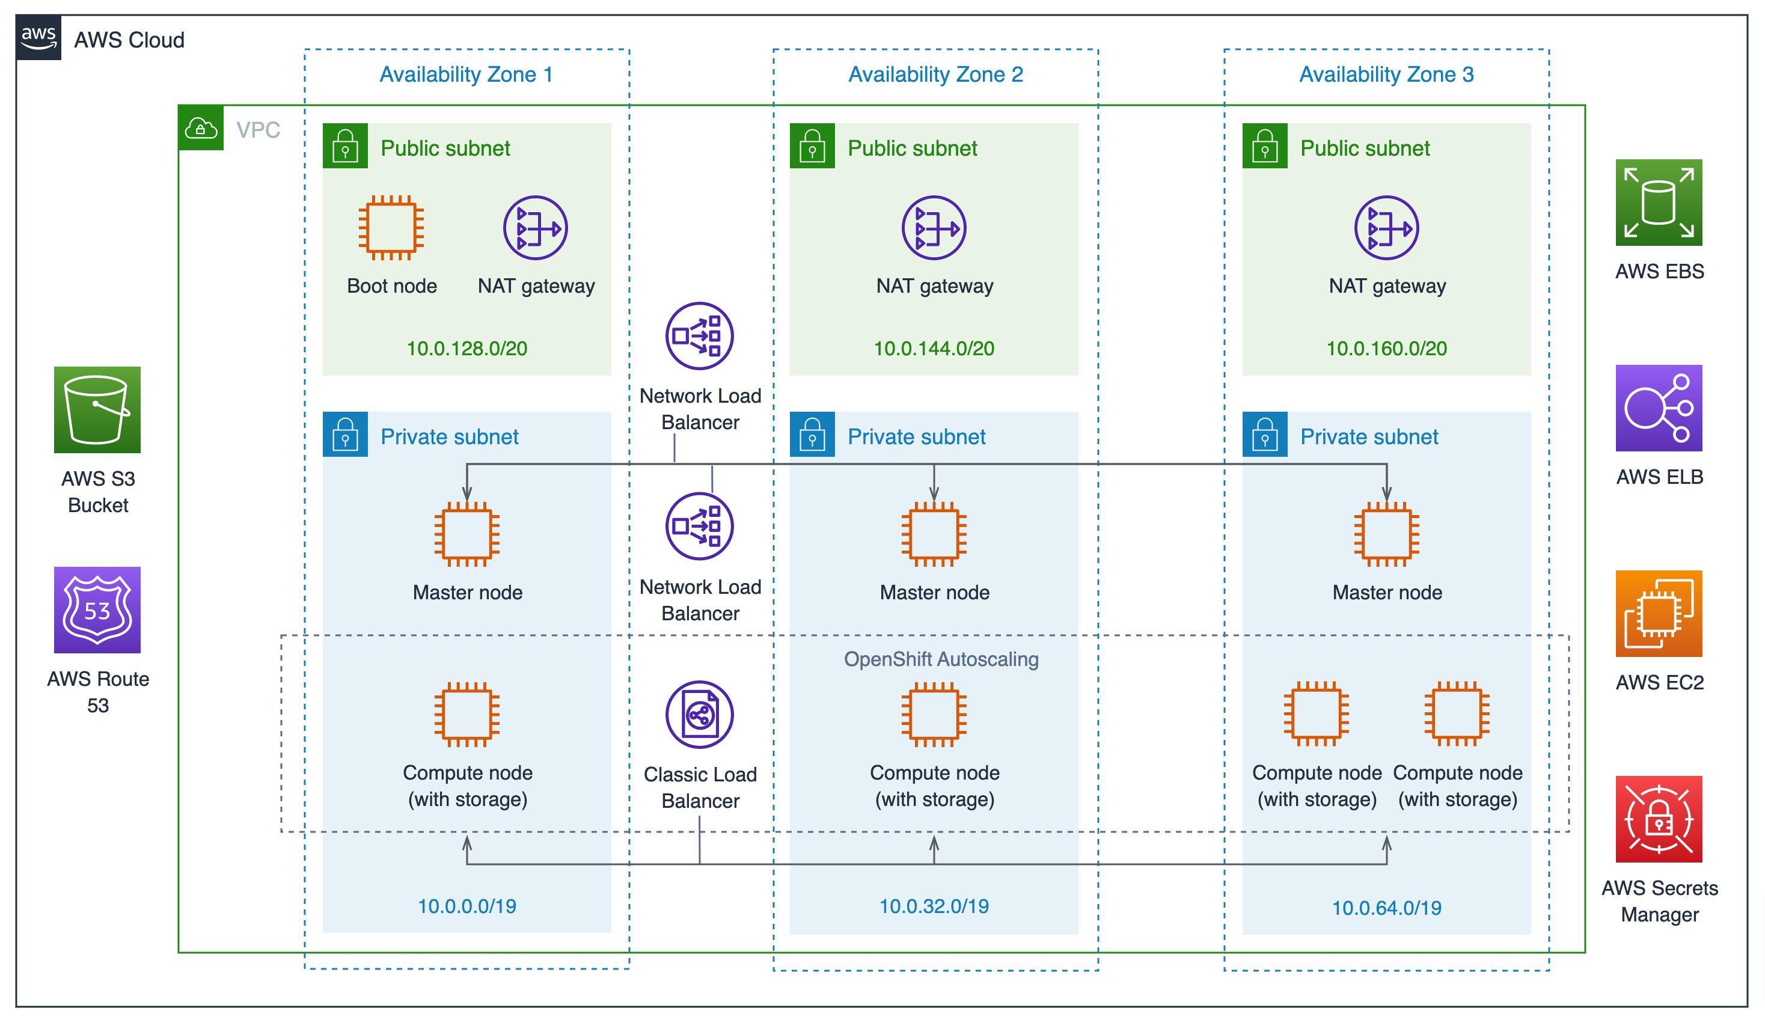This screenshot has width=1765, height=1023.
Task: Click Zone 3 public subnet lock icon
Action: pyautogui.click(x=1265, y=145)
